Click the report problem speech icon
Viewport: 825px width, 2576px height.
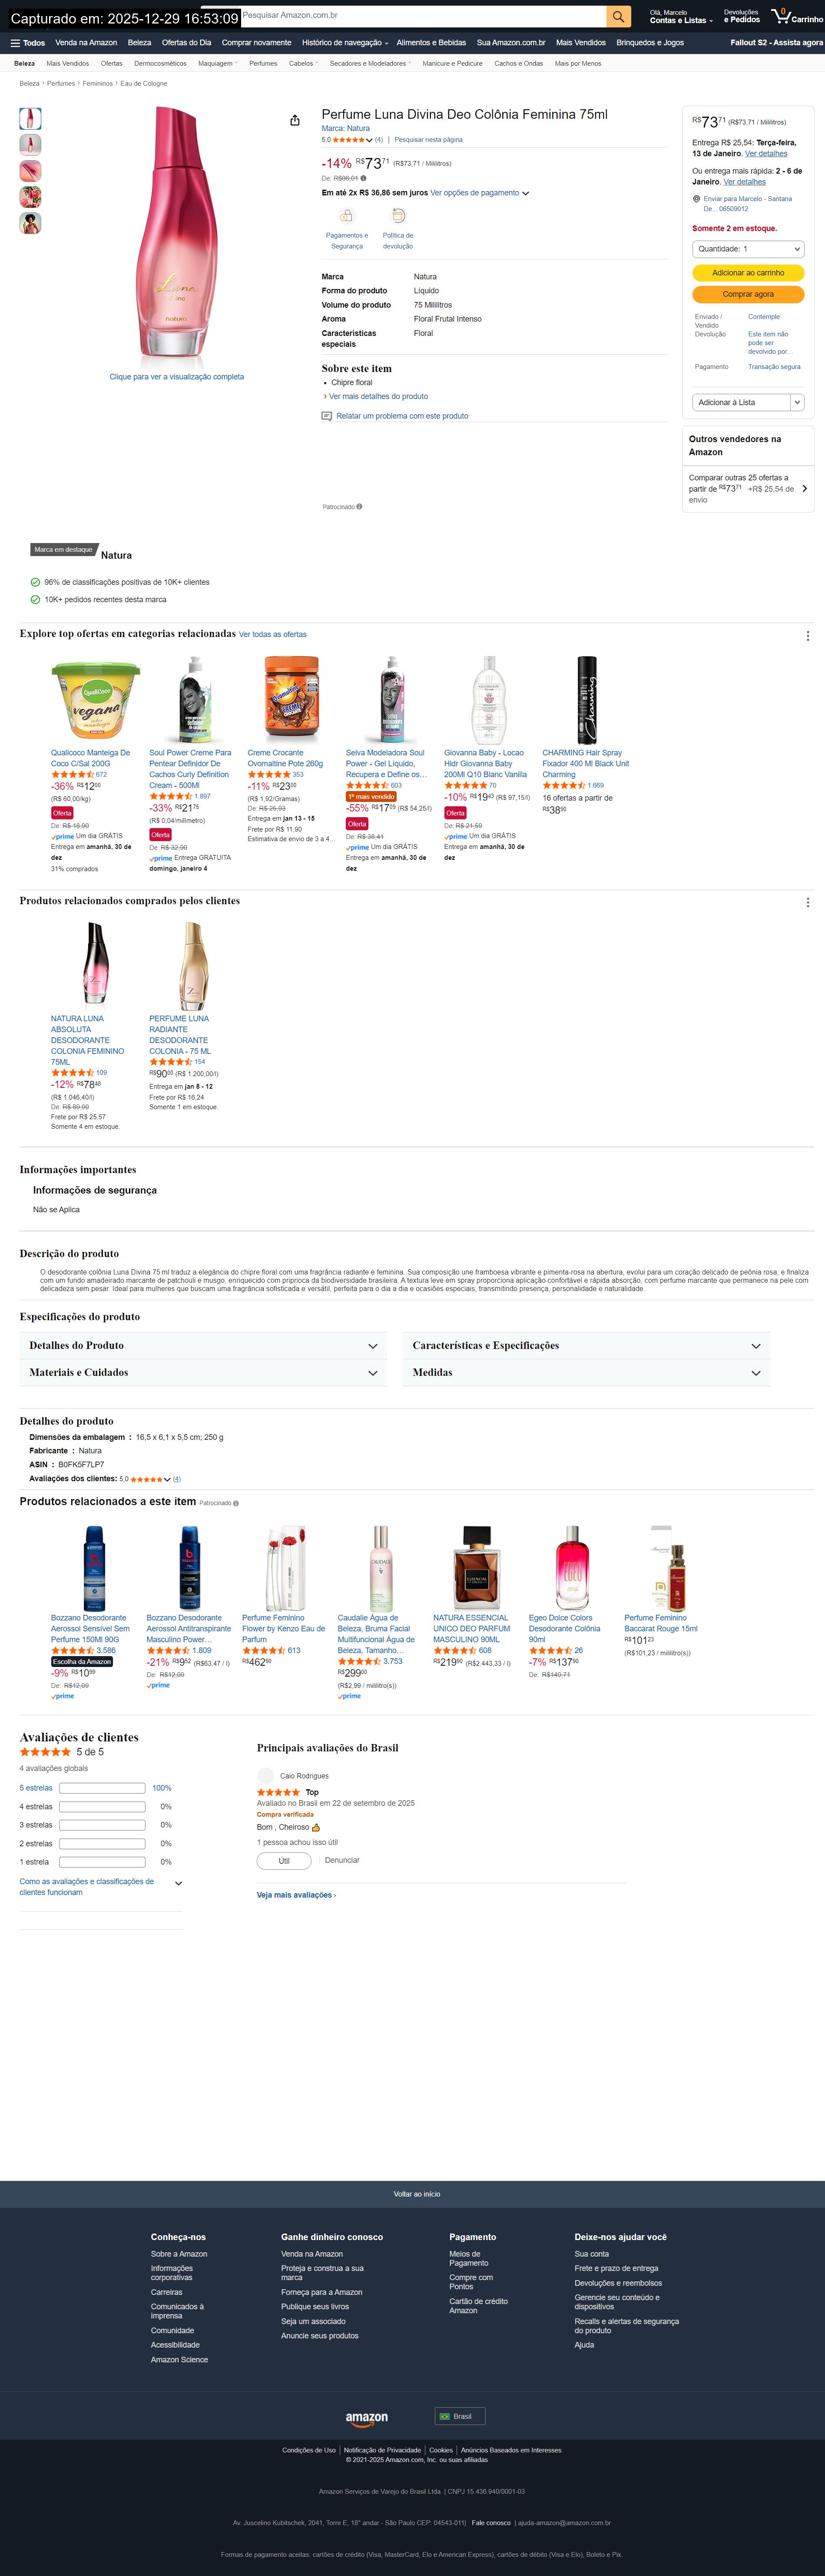pyautogui.click(x=327, y=416)
